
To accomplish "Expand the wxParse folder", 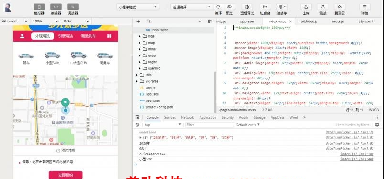I will [x=137, y=81].
